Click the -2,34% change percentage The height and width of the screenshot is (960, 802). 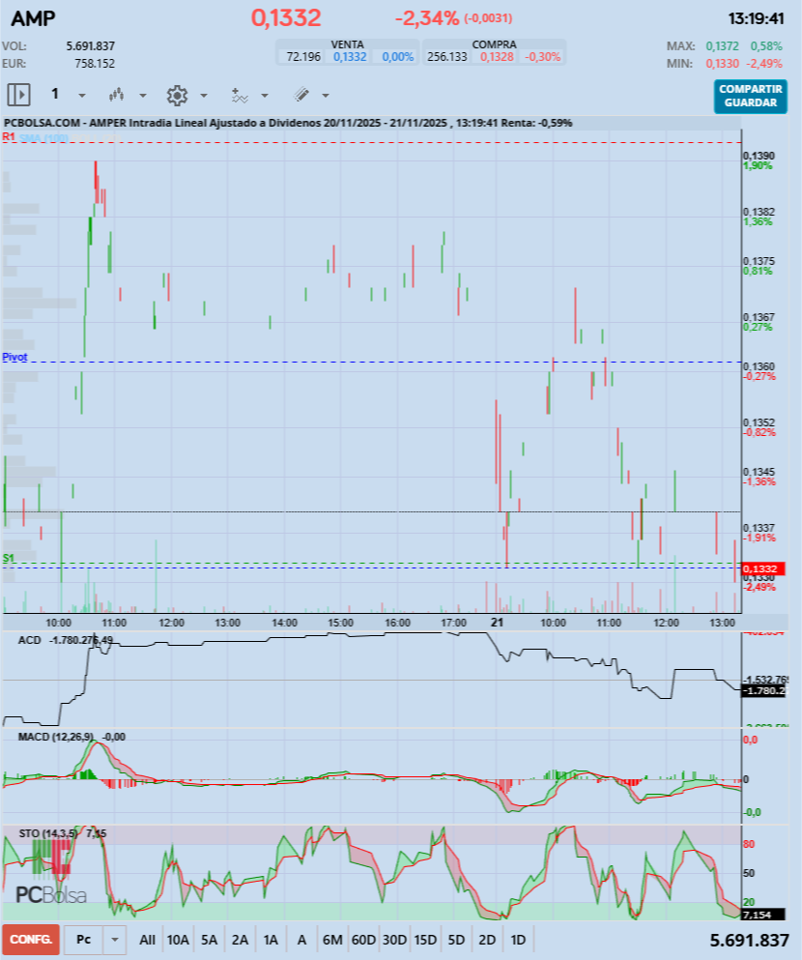426,18
